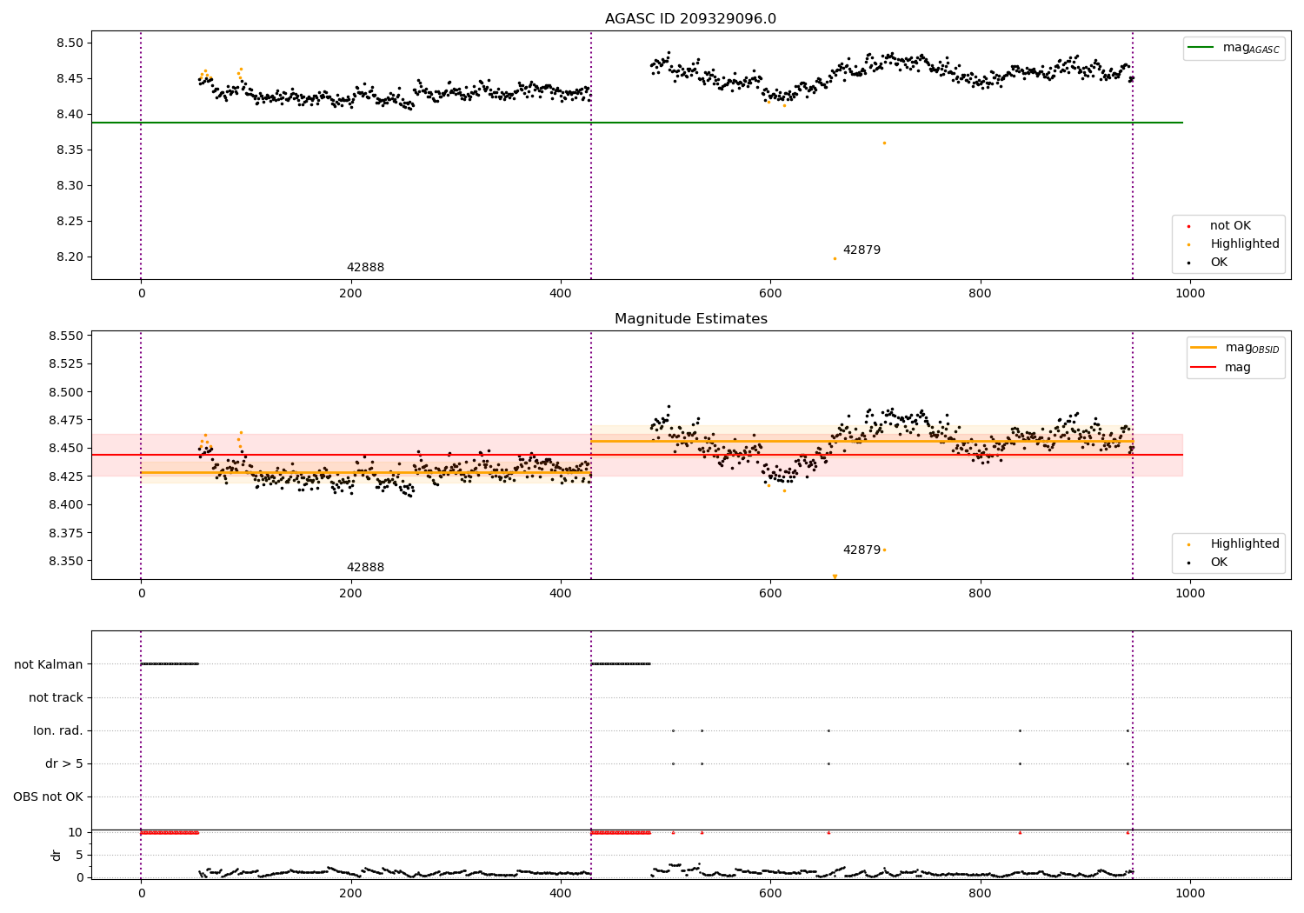Click the 'OK' legend entry in top plot

pos(1207,263)
